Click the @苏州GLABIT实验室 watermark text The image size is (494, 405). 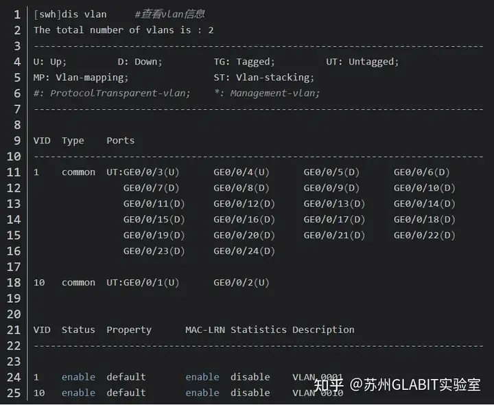415,385
